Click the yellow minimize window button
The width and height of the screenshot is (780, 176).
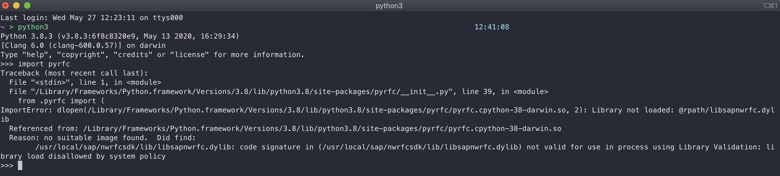pos(16,5)
